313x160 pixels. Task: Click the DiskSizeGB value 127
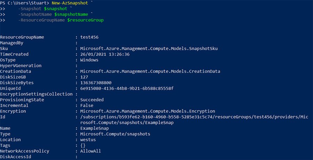tap(84, 77)
